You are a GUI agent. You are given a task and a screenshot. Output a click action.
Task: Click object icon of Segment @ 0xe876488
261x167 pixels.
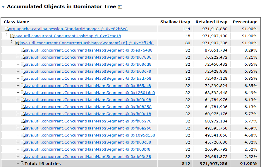pos(23,50)
